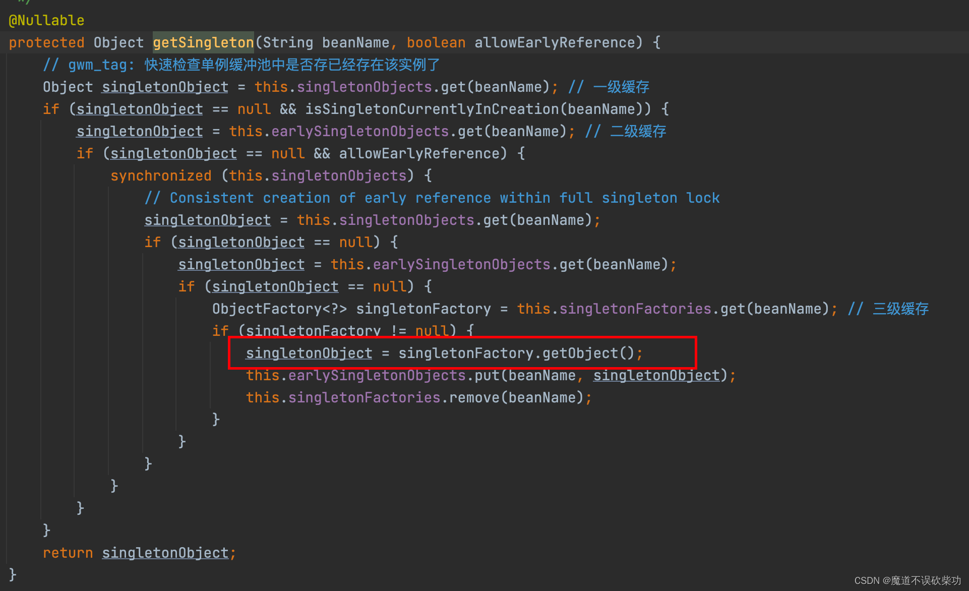Click the synchronized keyword
This screenshot has height=591, width=969.
coord(161,175)
